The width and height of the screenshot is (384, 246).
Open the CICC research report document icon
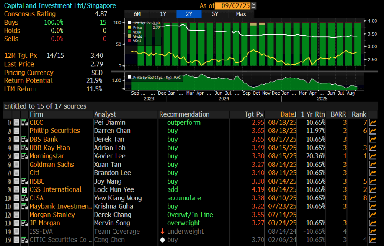click(x=16, y=122)
